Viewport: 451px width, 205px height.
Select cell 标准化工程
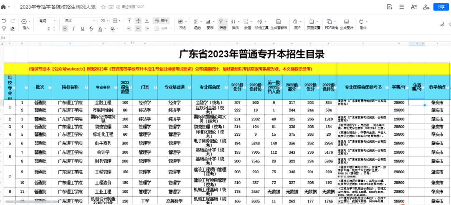click(x=103, y=134)
